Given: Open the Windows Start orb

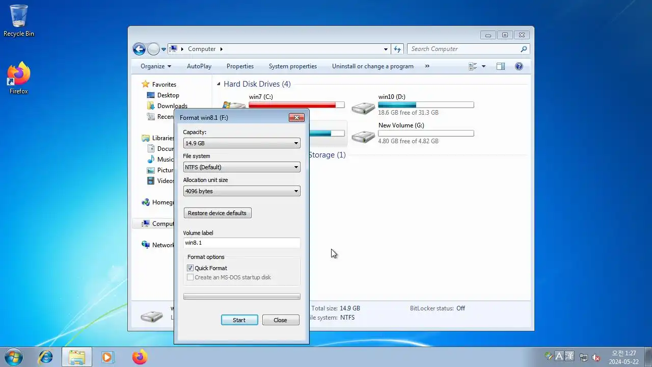Looking at the screenshot, I should [14, 357].
